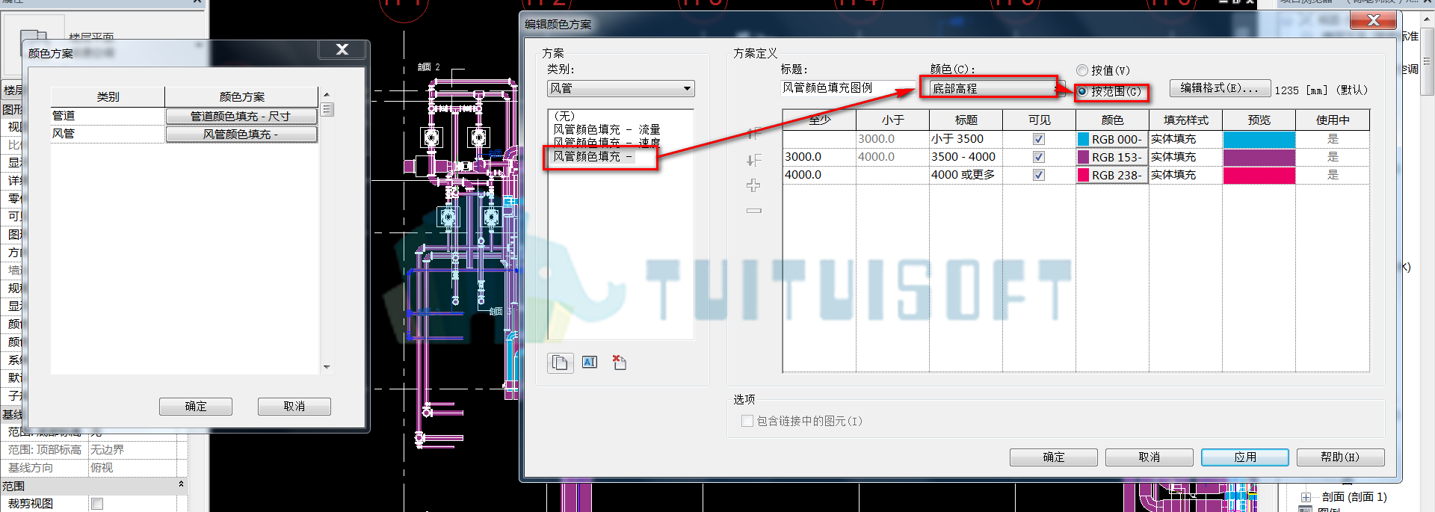The width and height of the screenshot is (1435, 512).
Task: Click scroll up arrow in 颜色方案 list
Action: coord(327,95)
